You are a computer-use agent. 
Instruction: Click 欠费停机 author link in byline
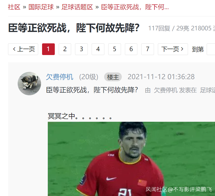165,90
